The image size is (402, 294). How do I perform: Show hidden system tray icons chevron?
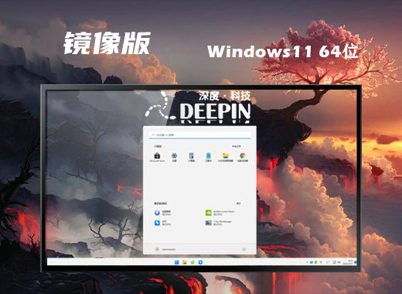[x=307, y=262]
